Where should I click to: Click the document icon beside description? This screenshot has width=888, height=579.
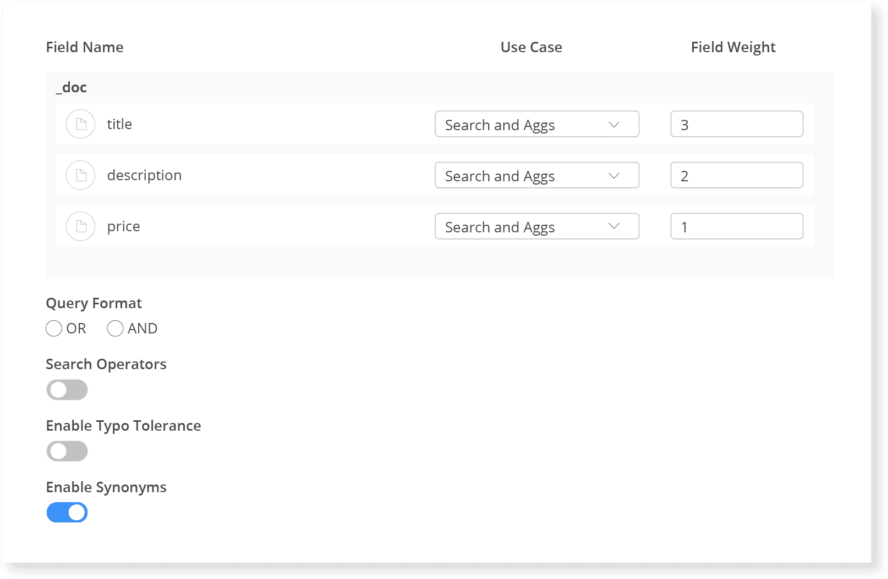81,175
